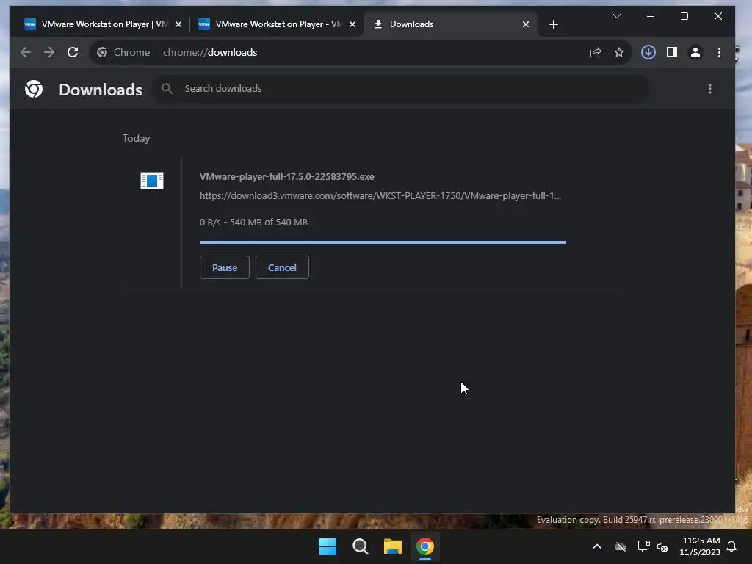Open File Explorer from taskbar
752x564 pixels.
click(392, 546)
